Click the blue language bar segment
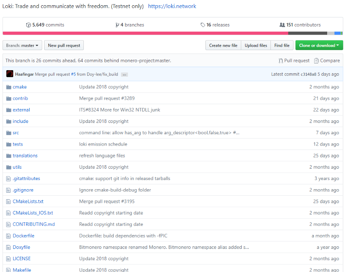 pyautogui.click(x=337, y=34)
